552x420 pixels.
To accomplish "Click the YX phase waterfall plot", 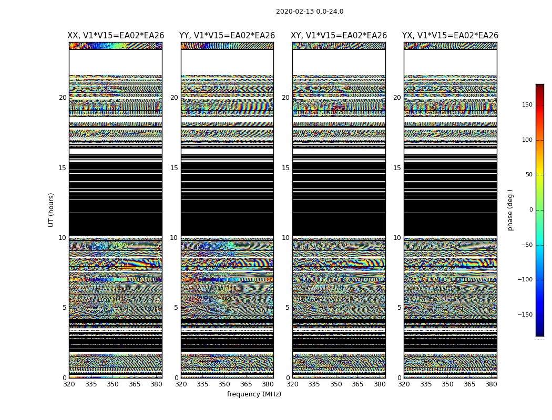I will (x=450, y=210).
